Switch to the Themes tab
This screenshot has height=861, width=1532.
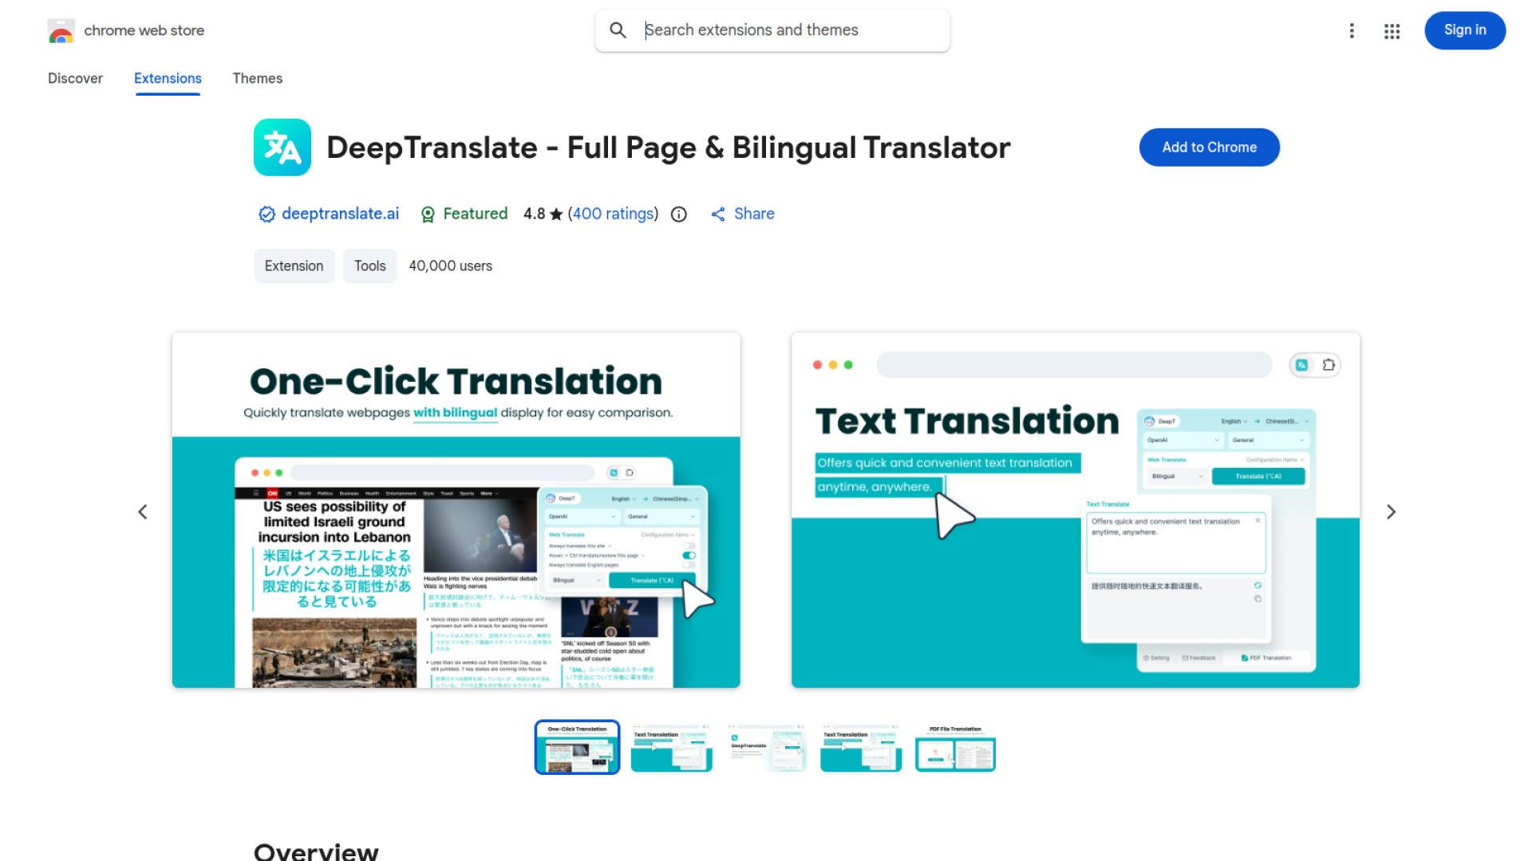pyautogui.click(x=258, y=78)
